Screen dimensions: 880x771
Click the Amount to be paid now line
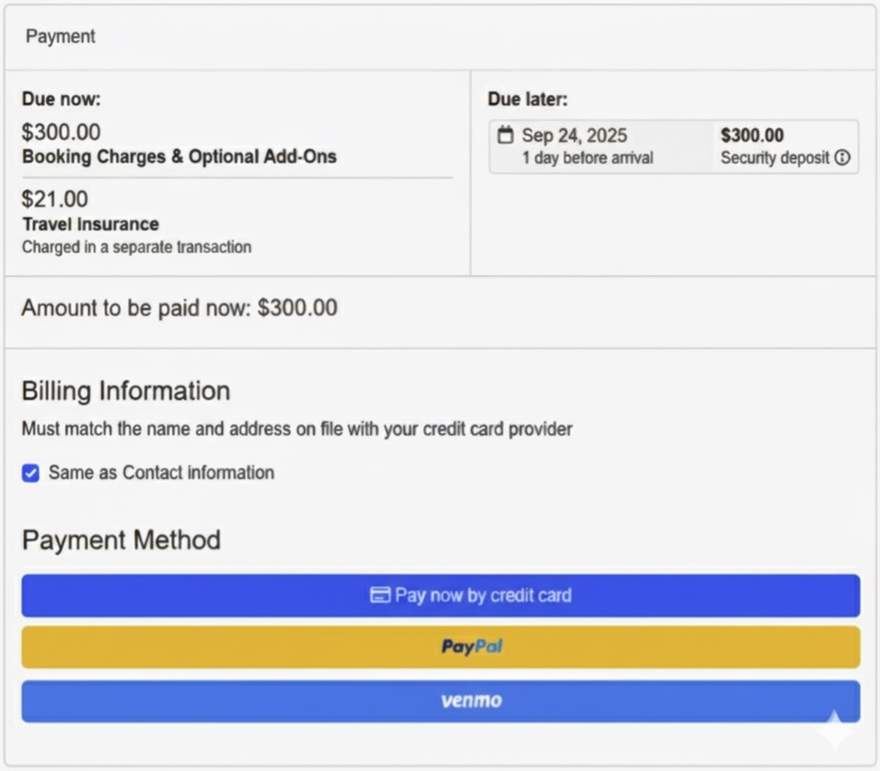pos(179,308)
